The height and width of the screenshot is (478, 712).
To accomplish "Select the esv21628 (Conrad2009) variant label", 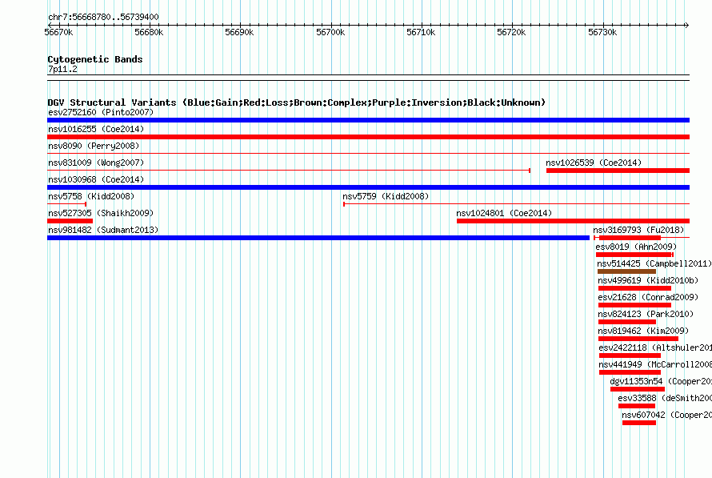I will [648, 297].
